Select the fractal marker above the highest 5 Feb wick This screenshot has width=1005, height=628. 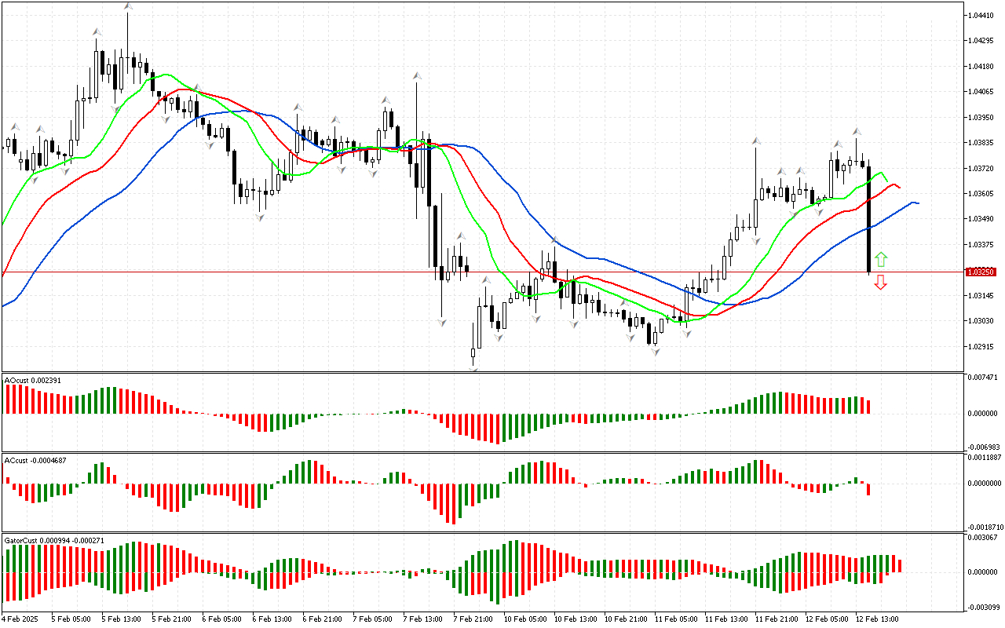pos(128,6)
